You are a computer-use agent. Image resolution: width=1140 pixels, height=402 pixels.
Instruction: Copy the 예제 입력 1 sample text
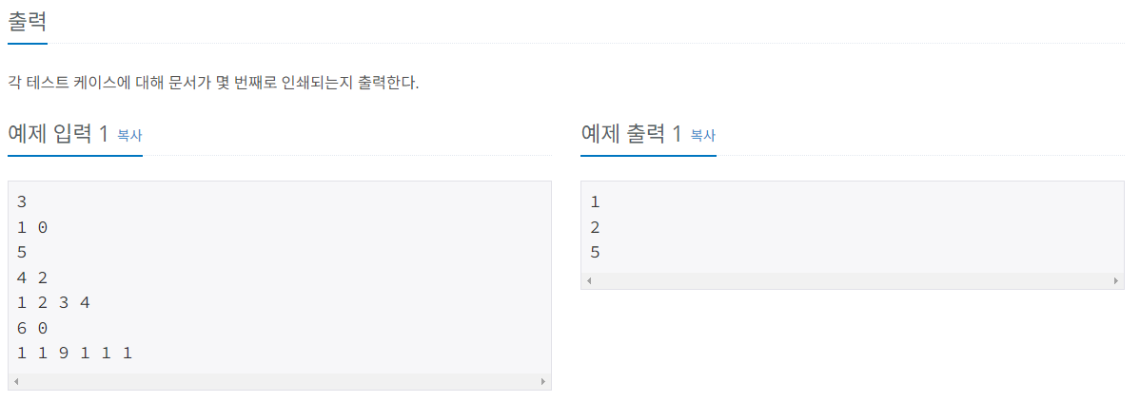(x=129, y=135)
